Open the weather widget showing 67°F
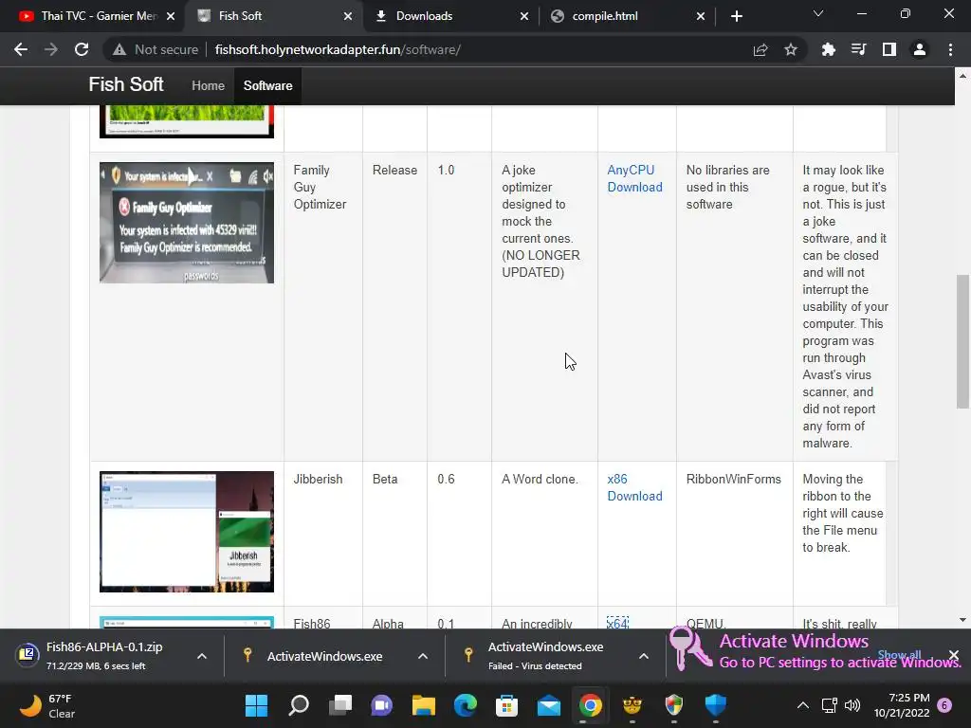971x728 pixels. click(47, 705)
